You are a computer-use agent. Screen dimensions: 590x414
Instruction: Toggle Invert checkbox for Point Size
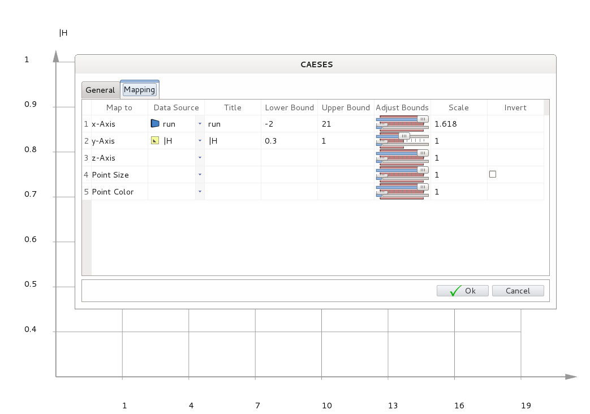493,174
